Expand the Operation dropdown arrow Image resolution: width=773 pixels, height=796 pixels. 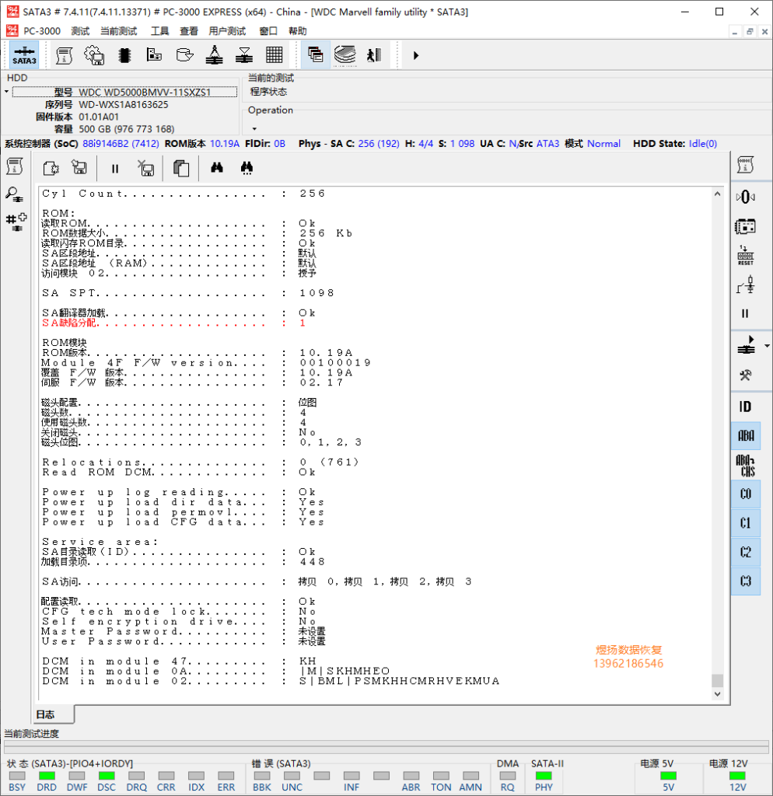pos(254,129)
